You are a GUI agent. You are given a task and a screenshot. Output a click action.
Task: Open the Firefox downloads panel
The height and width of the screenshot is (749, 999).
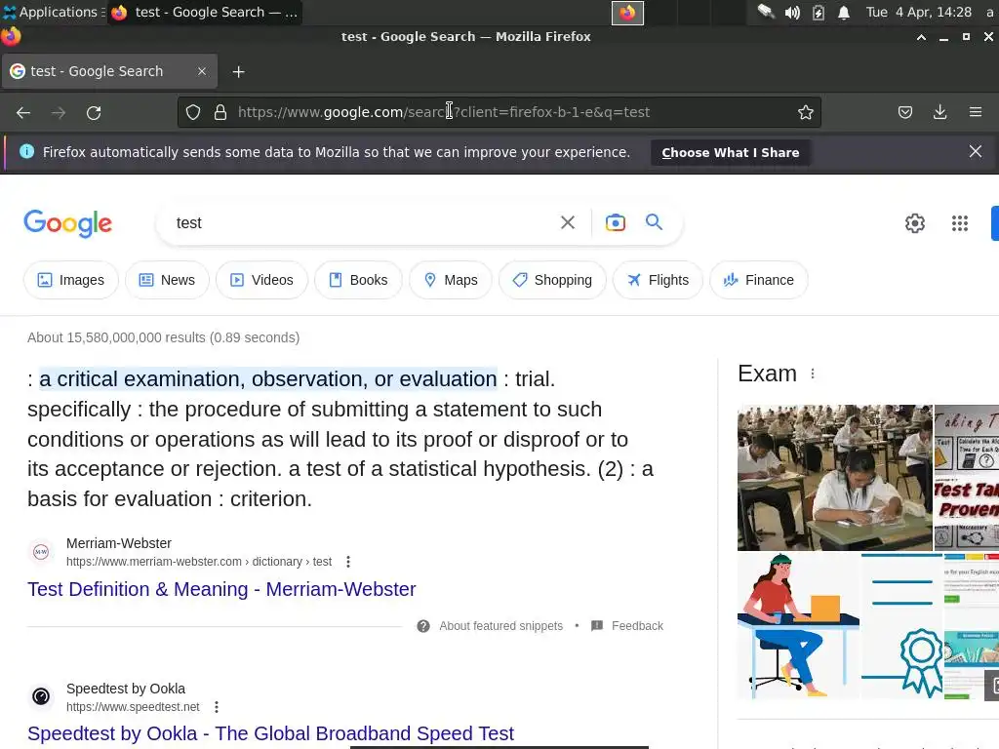tap(939, 113)
